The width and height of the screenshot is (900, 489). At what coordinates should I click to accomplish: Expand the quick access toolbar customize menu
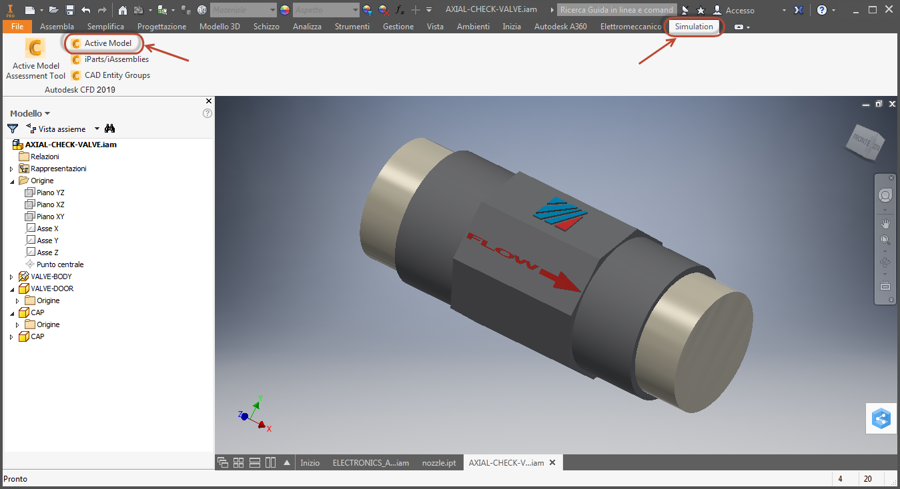click(428, 10)
